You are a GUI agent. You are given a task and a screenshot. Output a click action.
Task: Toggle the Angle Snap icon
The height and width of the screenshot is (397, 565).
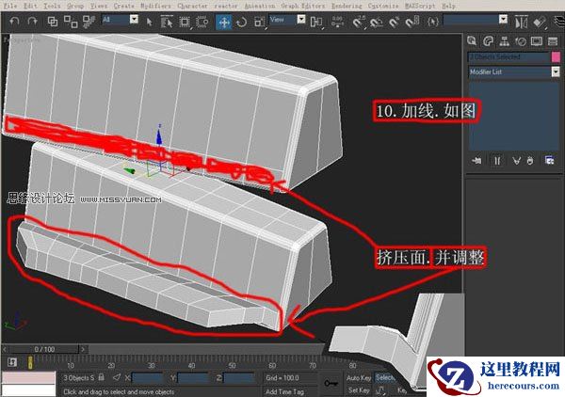pos(377,22)
